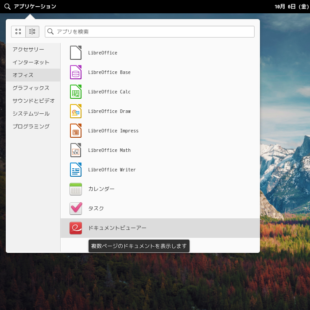Click the LibreOffice Calc text label
The image size is (310, 310).
tap(109, 92)
